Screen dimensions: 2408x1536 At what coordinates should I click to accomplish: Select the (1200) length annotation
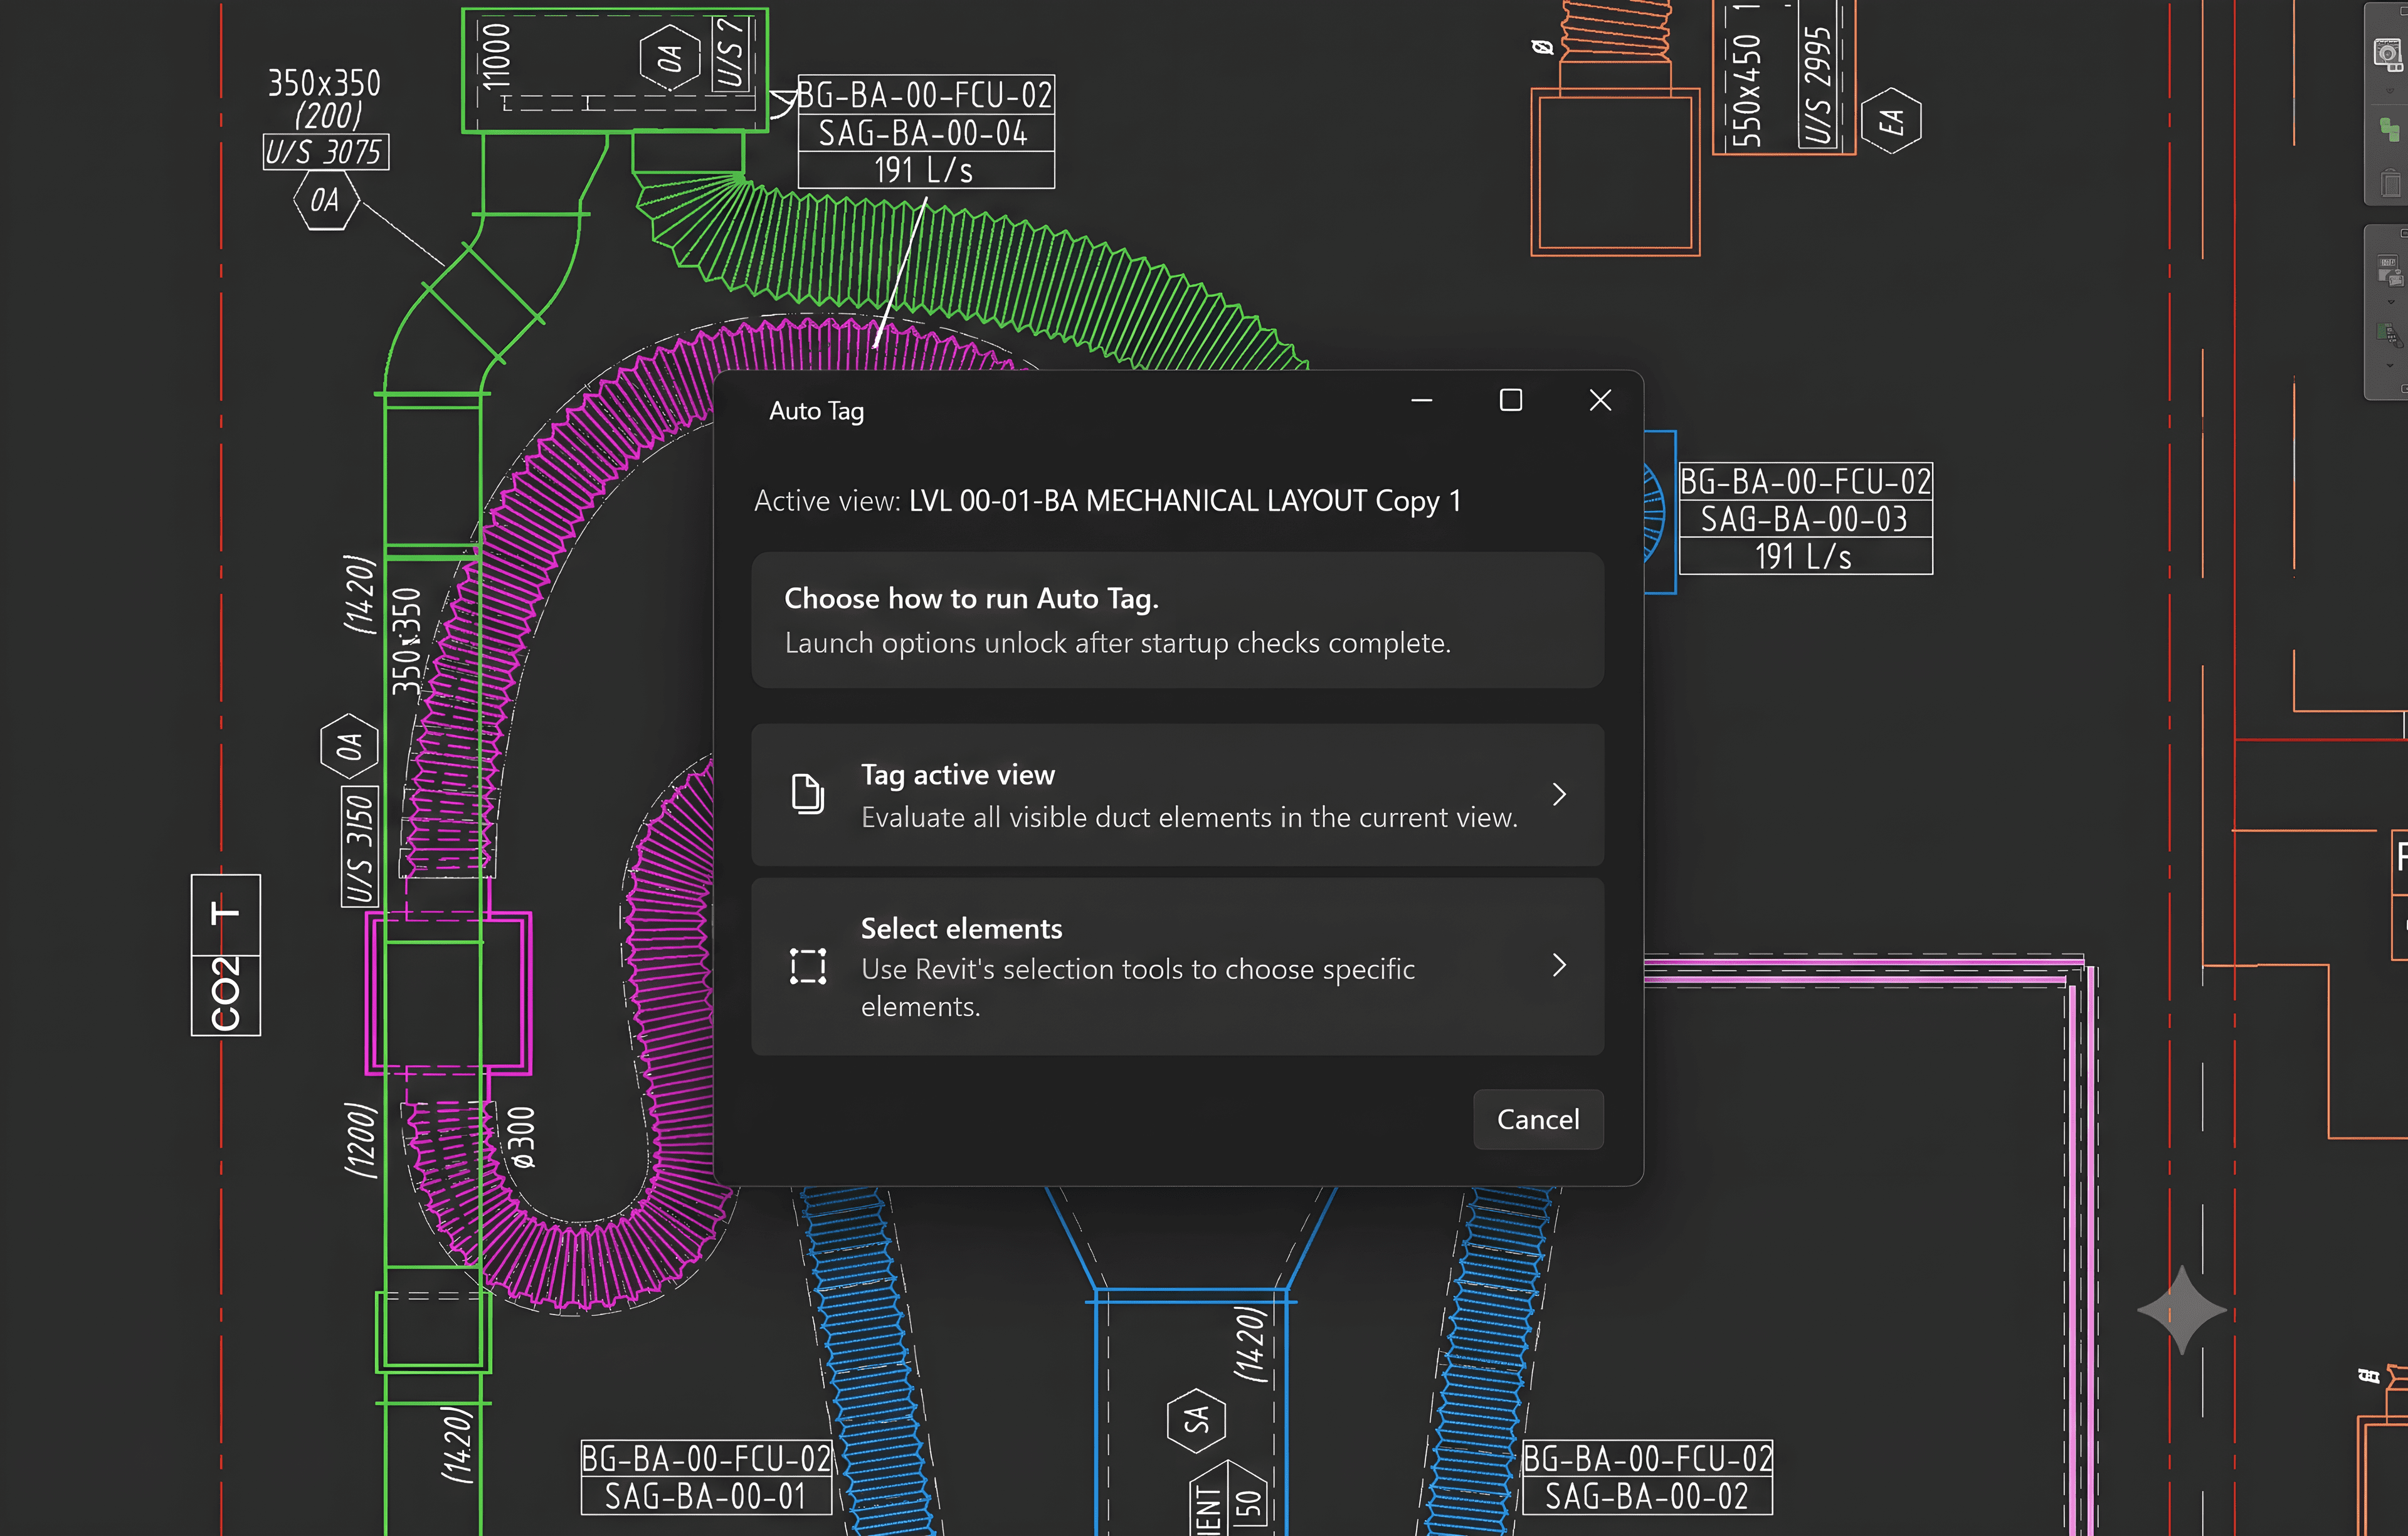(361, 1140)
